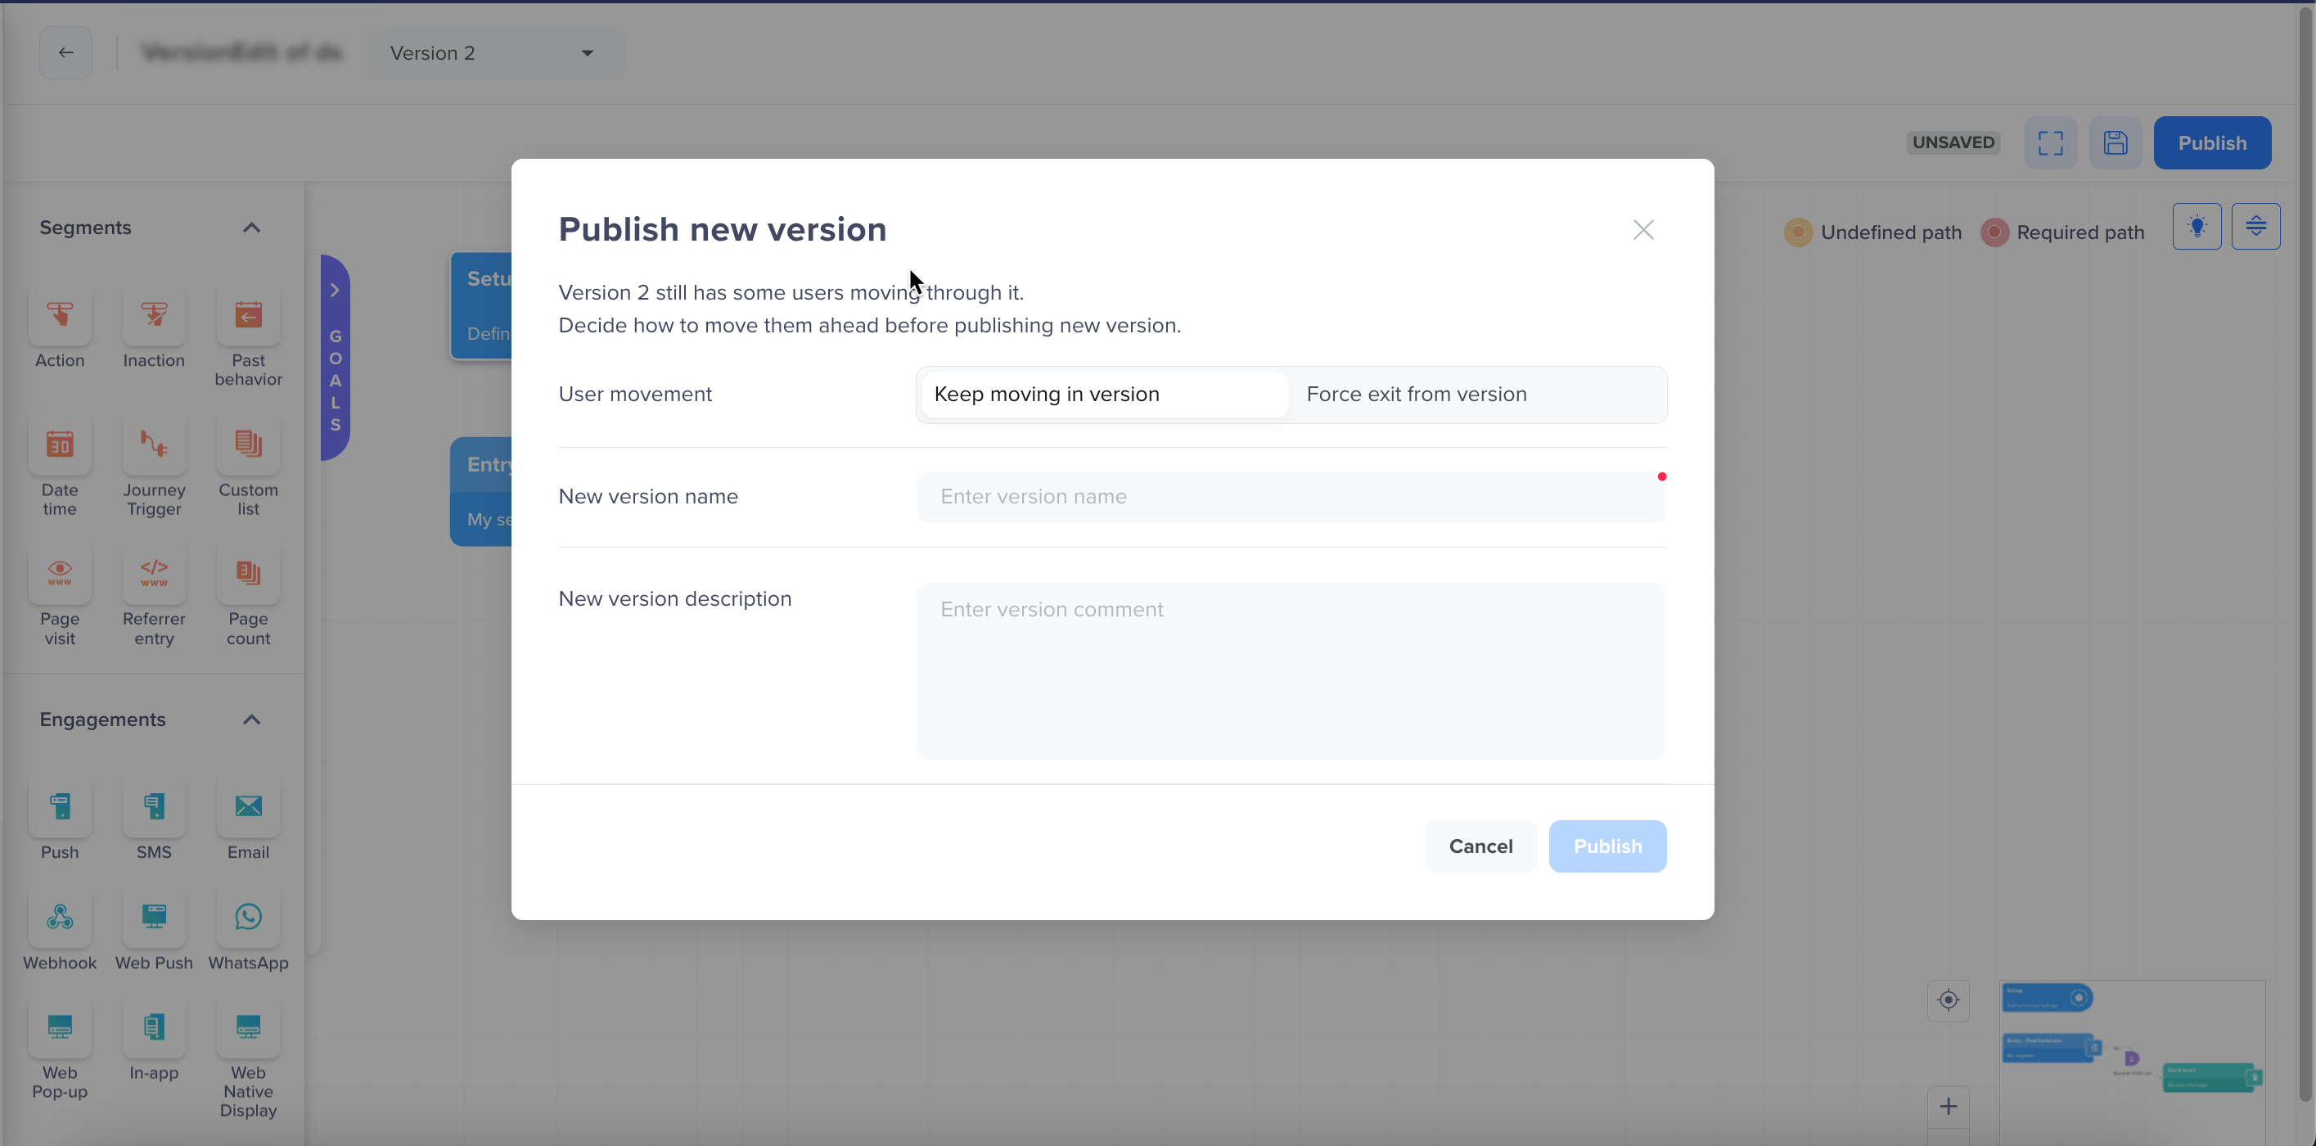Image resolution: width=2316 pixels, height=1146 pixels.
Task: Open the Push engagement icon
Action: click(x=60, y=807)
